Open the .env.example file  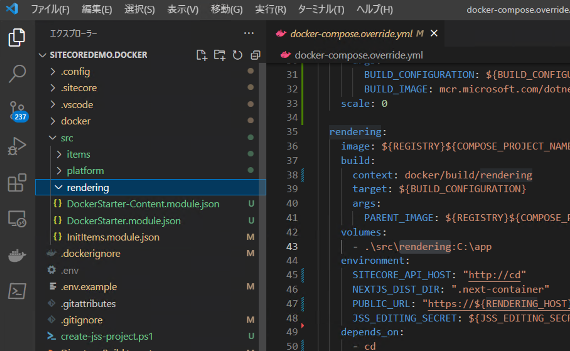coord(89,287)
